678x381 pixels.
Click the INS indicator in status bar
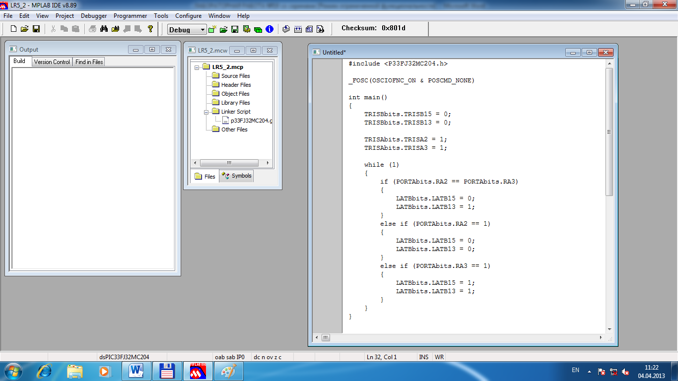pos(424,357)
